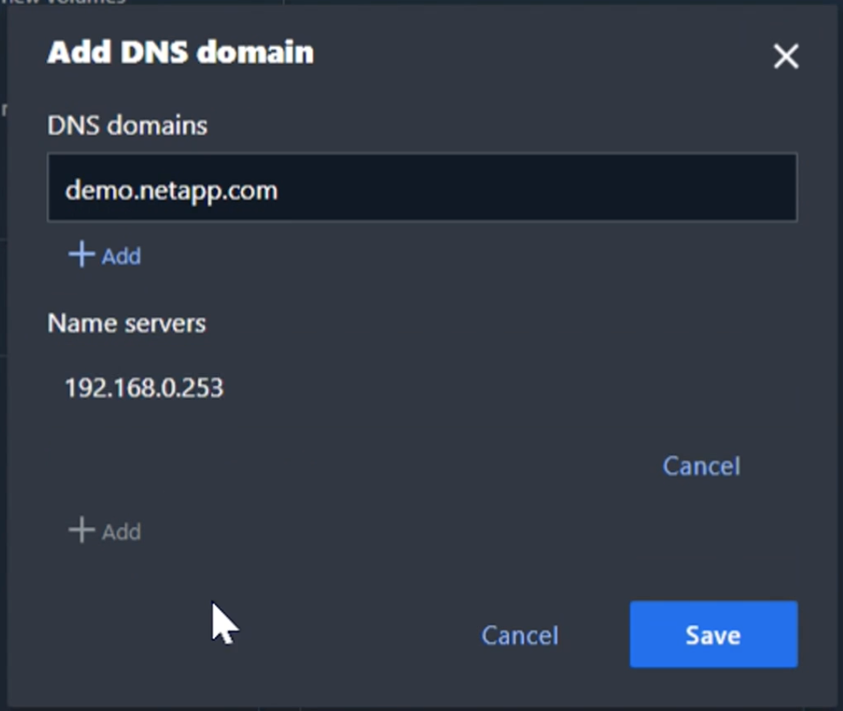
Task: Focus the DNS domains input field
Action: [421, 188]
